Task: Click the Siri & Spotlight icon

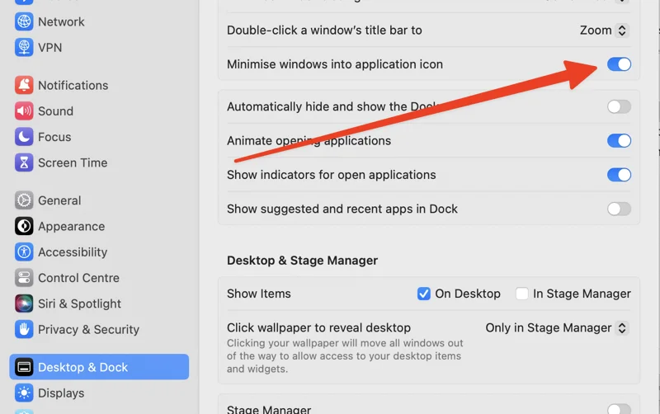Action: pyautogui.click(x=24, y=303)
